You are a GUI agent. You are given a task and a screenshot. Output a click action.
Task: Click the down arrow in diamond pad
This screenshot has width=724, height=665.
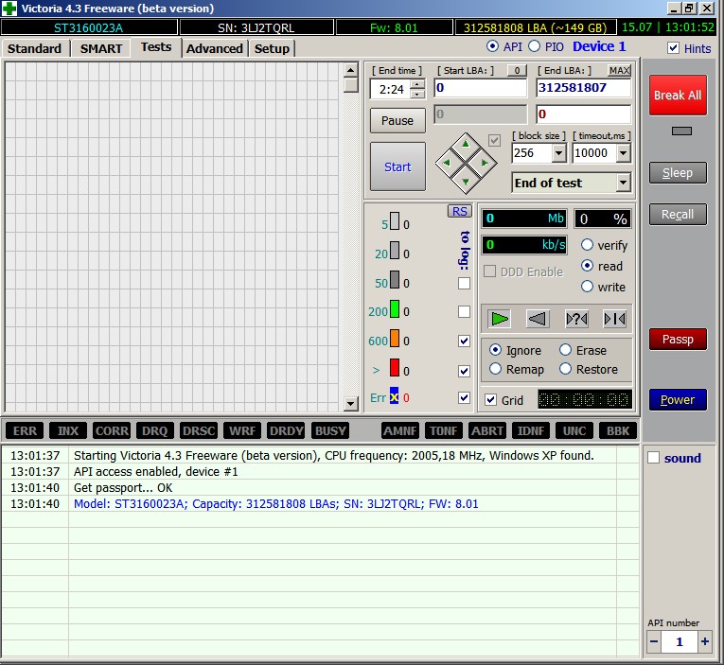point(466,182)
